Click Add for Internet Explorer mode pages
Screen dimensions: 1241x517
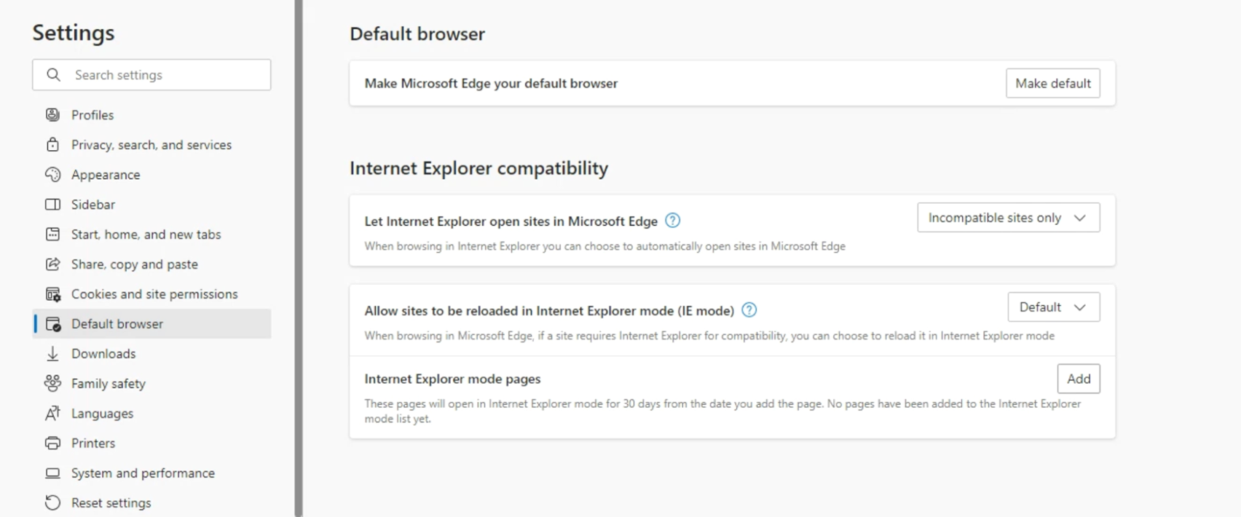(1078, 378)
